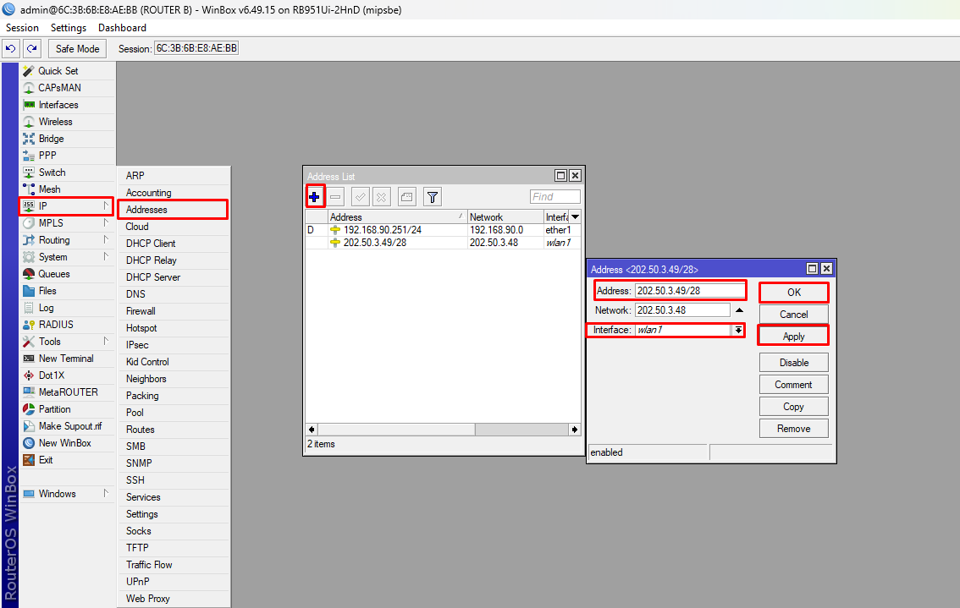Click the horizontal scrollbar in Address List
This screenshot has height=608, width=960.
pos(444,430)
